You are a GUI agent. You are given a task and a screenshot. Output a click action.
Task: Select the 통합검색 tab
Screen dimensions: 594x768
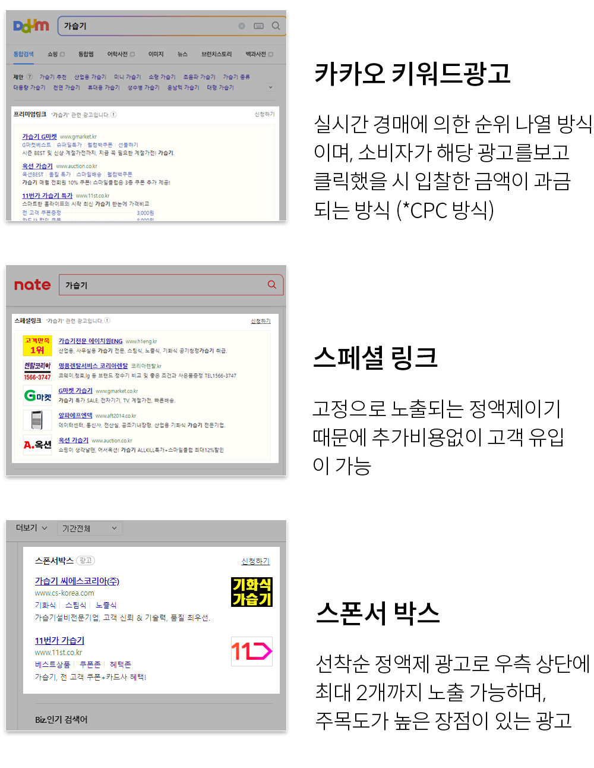coord(24,54)
